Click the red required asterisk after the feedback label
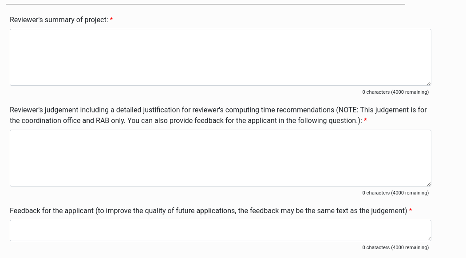Viewport: 466px width, 258px height. point(411,211)
